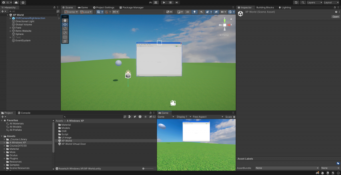
Task: Open the Script folder in assets
Action: pyautogui.click(x=65, y=134)
